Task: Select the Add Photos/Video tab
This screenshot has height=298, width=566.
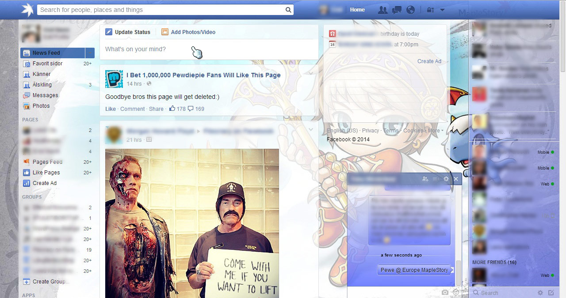Action: (x=188, y=32)
